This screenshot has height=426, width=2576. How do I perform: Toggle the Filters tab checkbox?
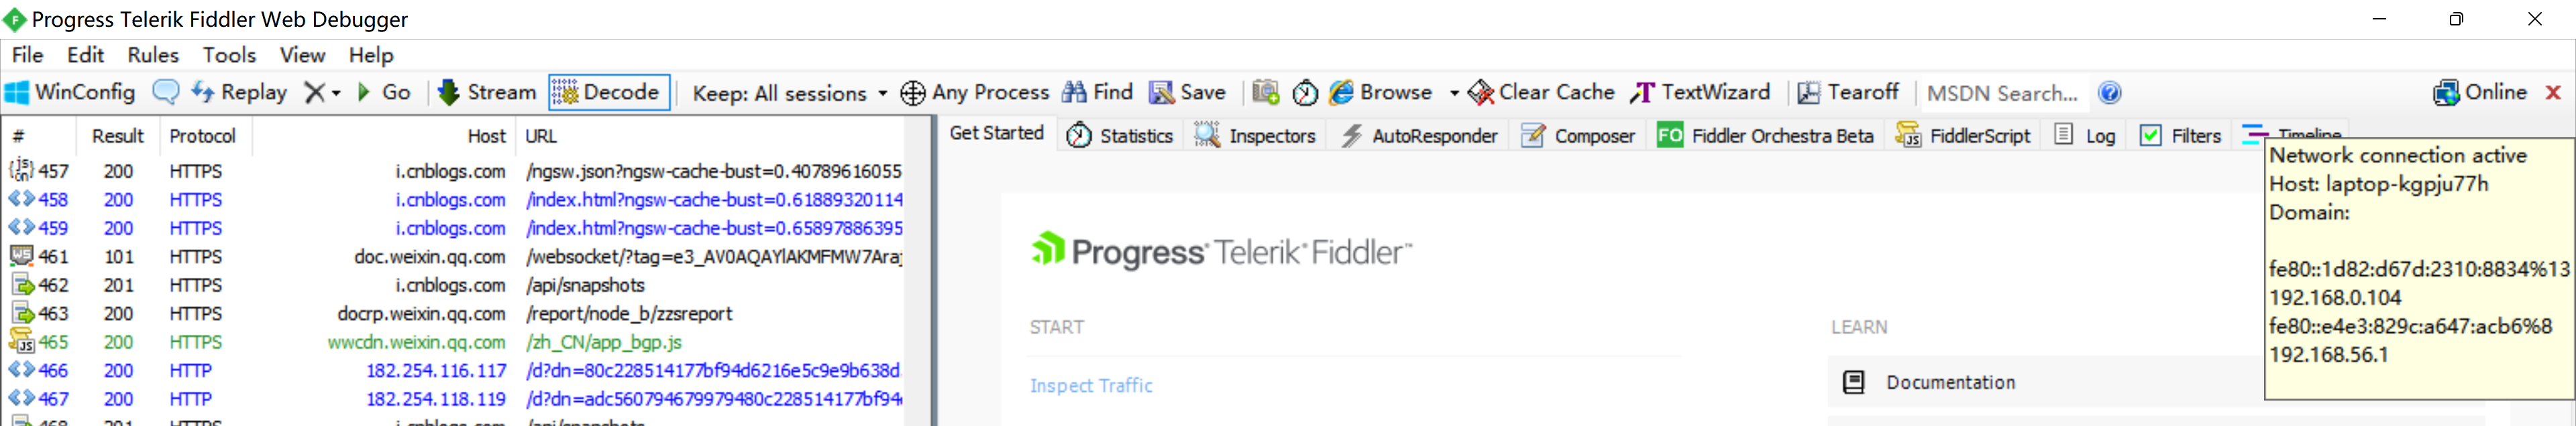click(x=2150, y=136)
